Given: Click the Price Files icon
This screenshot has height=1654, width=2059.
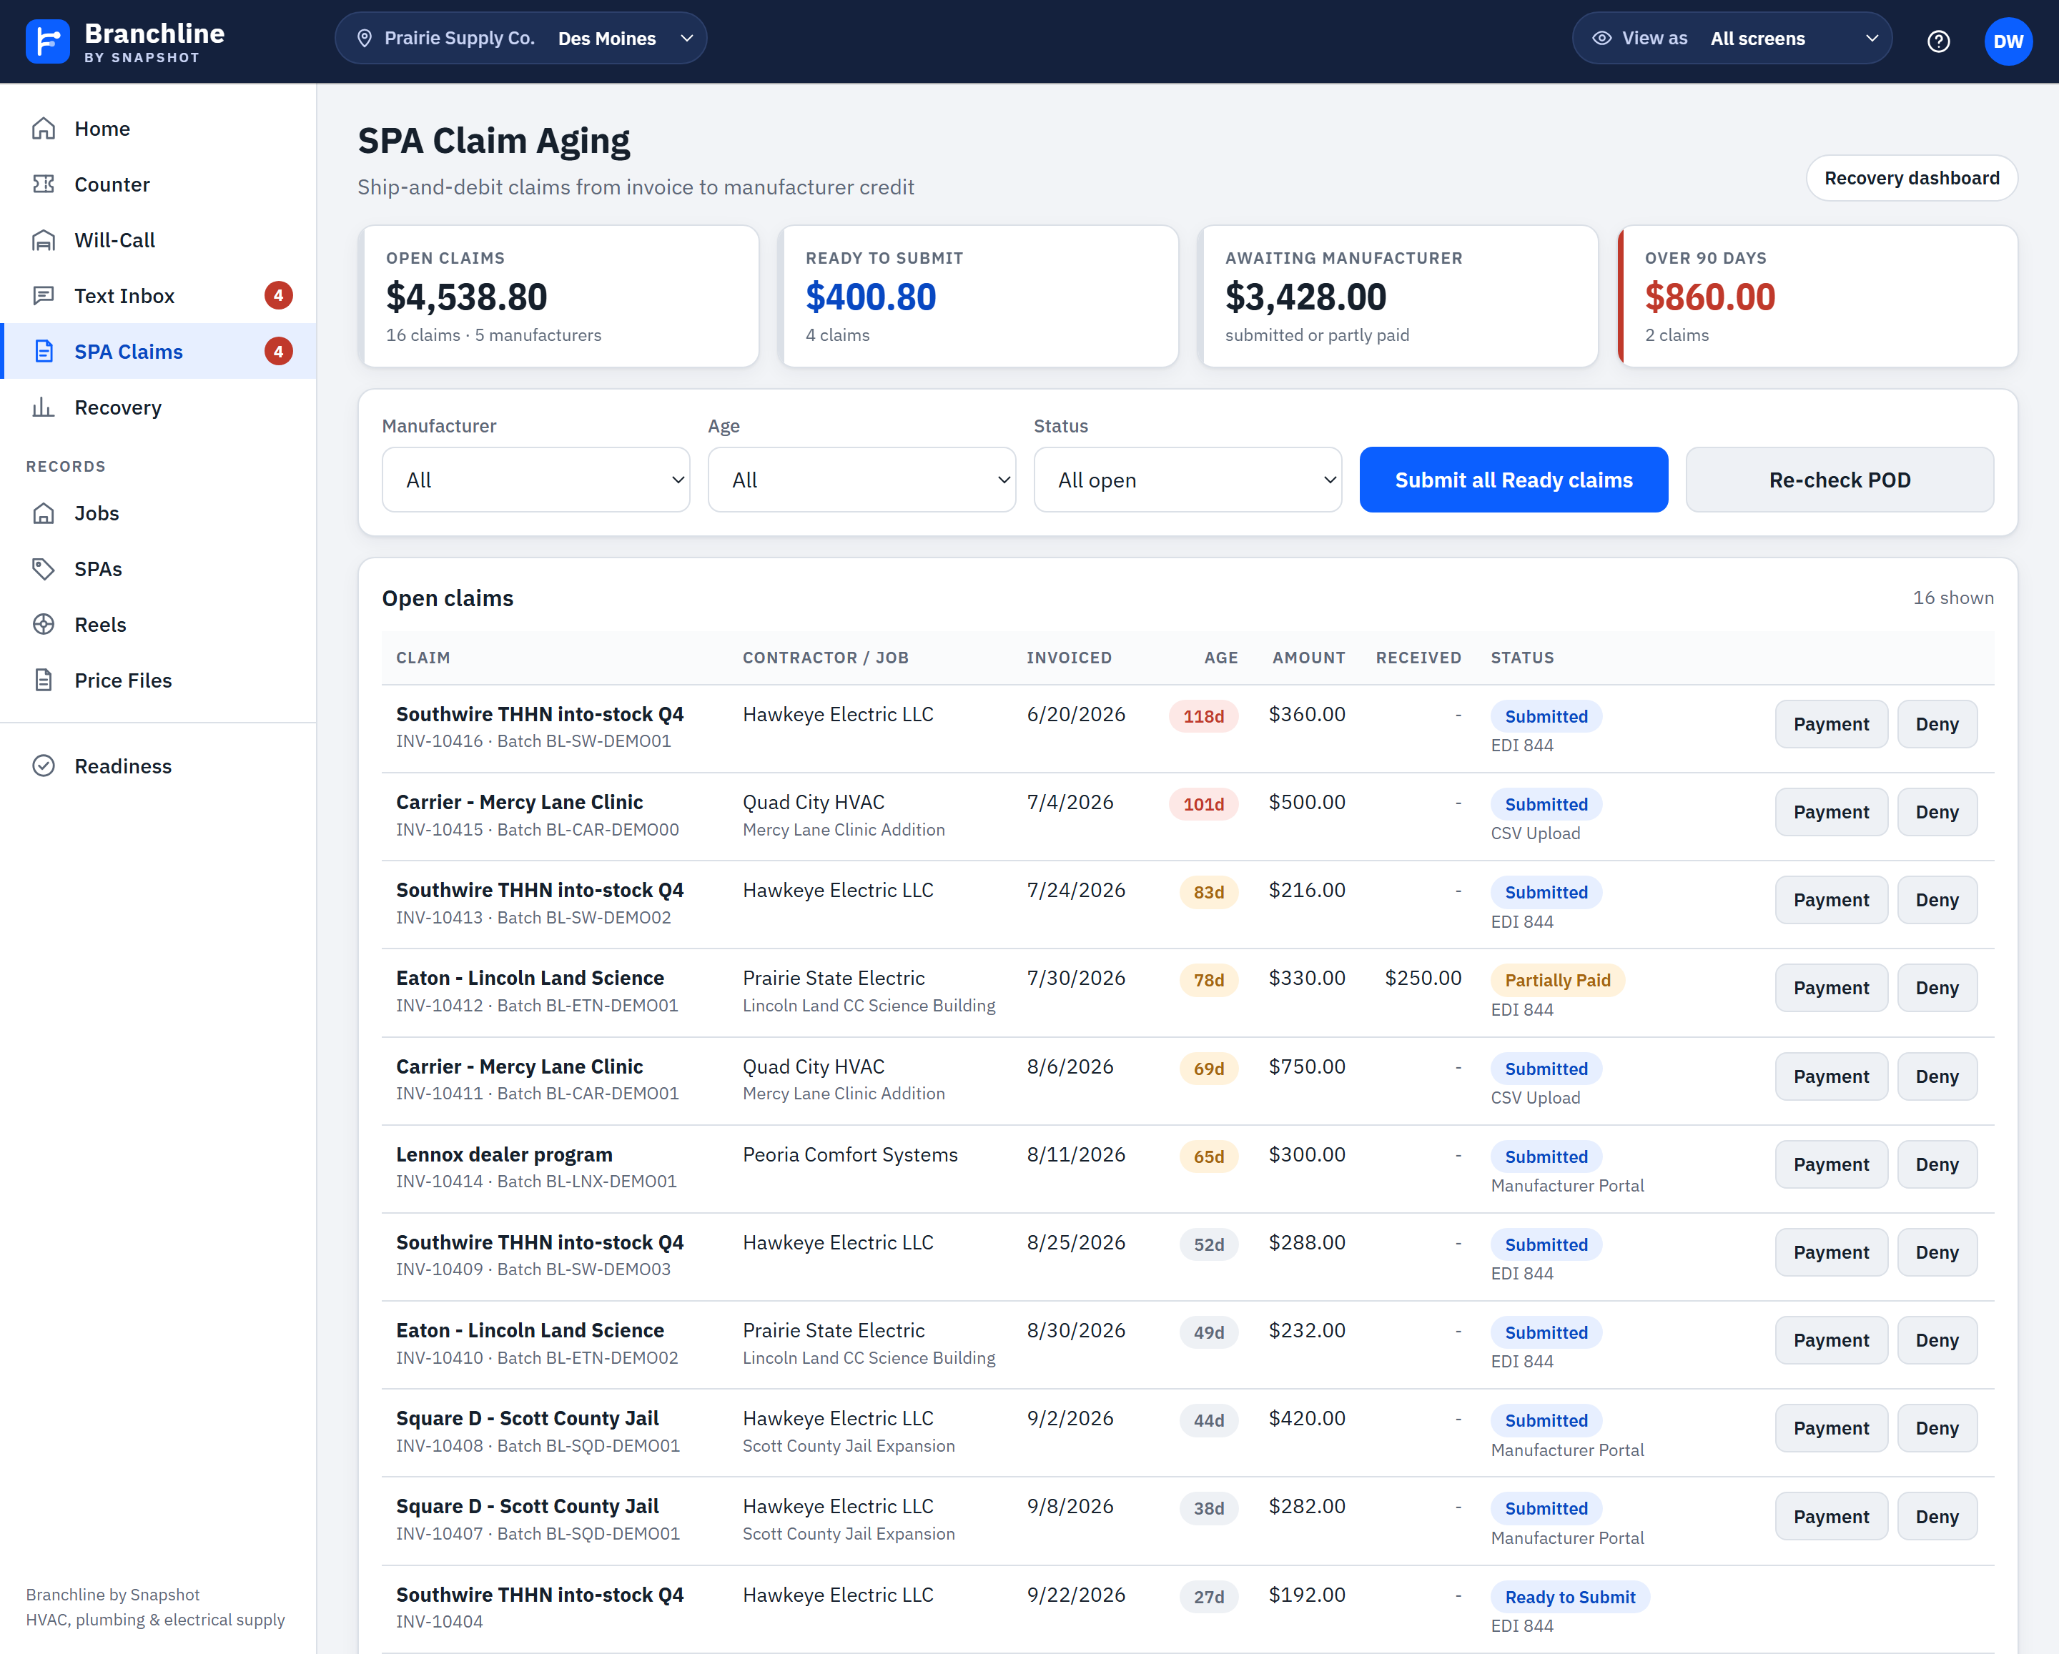Looking at the screenshot, I should pos(44,680).
